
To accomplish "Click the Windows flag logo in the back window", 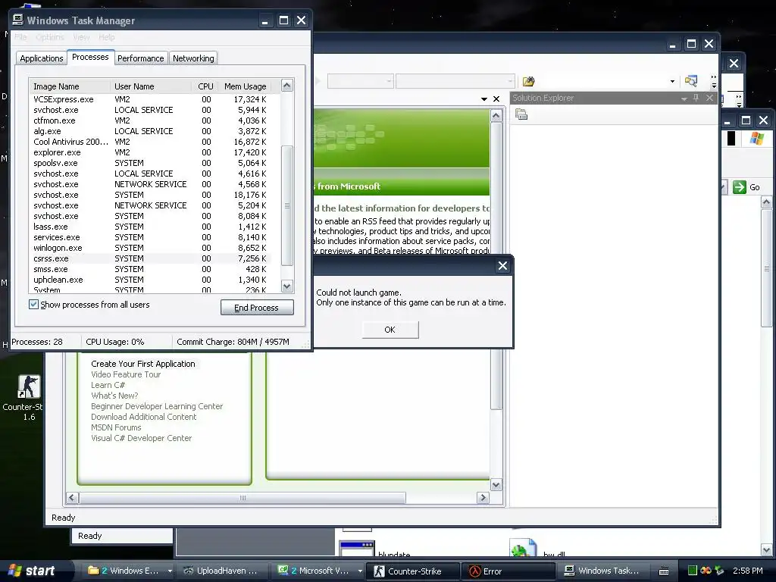I will tap(757, 138).
